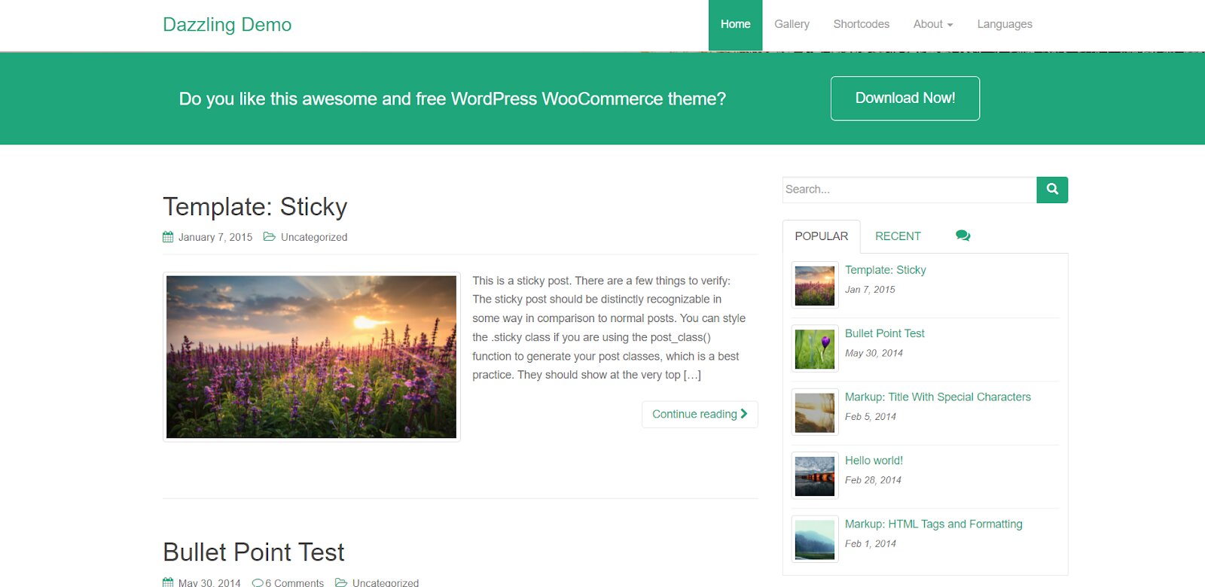Click the lavender field featured image
1205x587 pixels.
coord(311,357)
